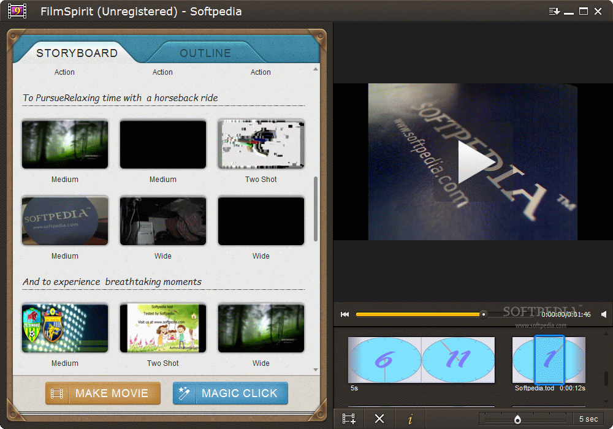
Task: Click the '0:00:12s' clip length label
Action: [x=573, y=388]
